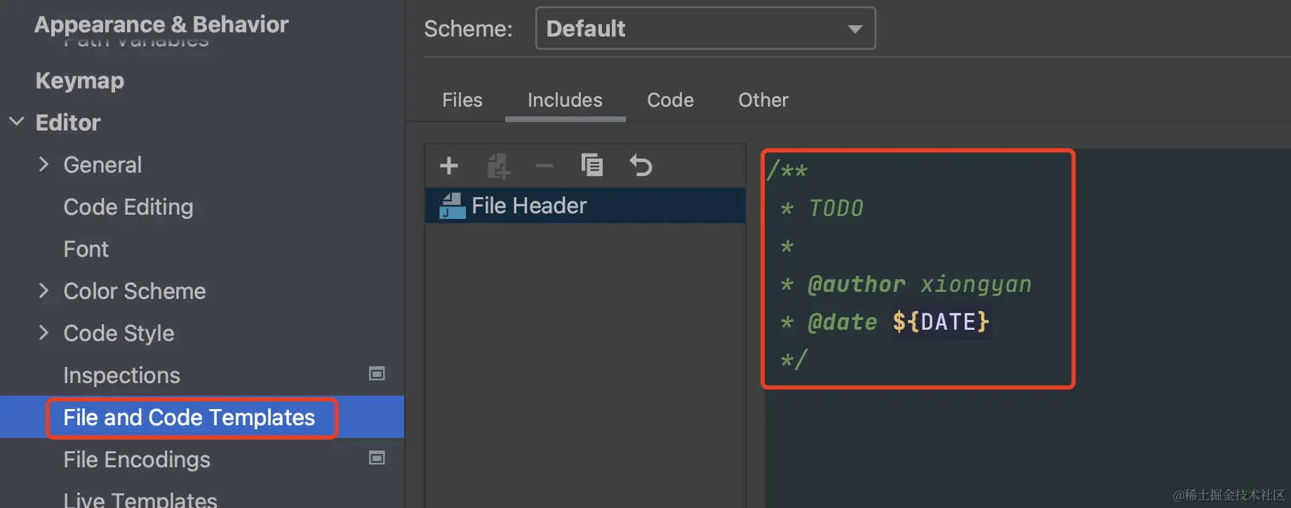Screen dimensions: 1291x508
Task: Select General under Editor
Action: point(102,165)
